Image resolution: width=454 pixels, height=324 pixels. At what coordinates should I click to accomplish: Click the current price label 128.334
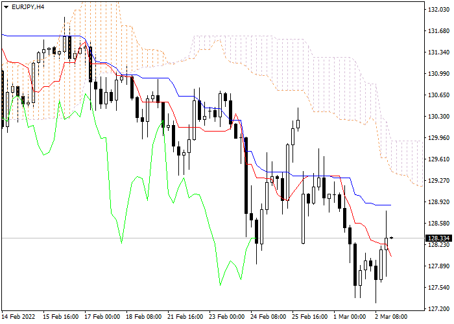pyautogui.click(x=438, y=238)
